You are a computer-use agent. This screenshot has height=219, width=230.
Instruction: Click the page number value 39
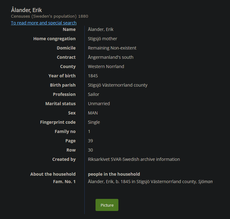click(x=90, y=141)
